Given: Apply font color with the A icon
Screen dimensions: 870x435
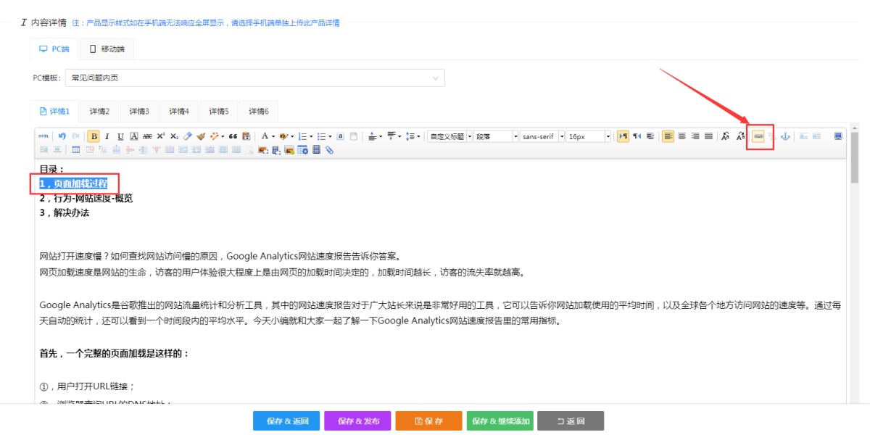Looking at the screenshot, I should 265,136.
